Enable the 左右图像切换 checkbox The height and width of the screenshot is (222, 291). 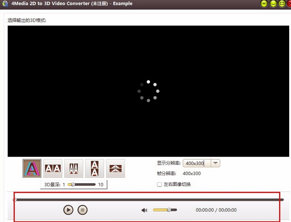159,184
